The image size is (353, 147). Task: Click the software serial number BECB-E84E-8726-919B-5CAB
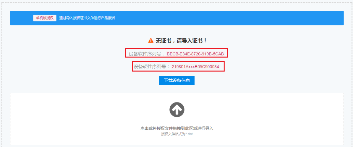pyautogui.click(x=195, y=54)
